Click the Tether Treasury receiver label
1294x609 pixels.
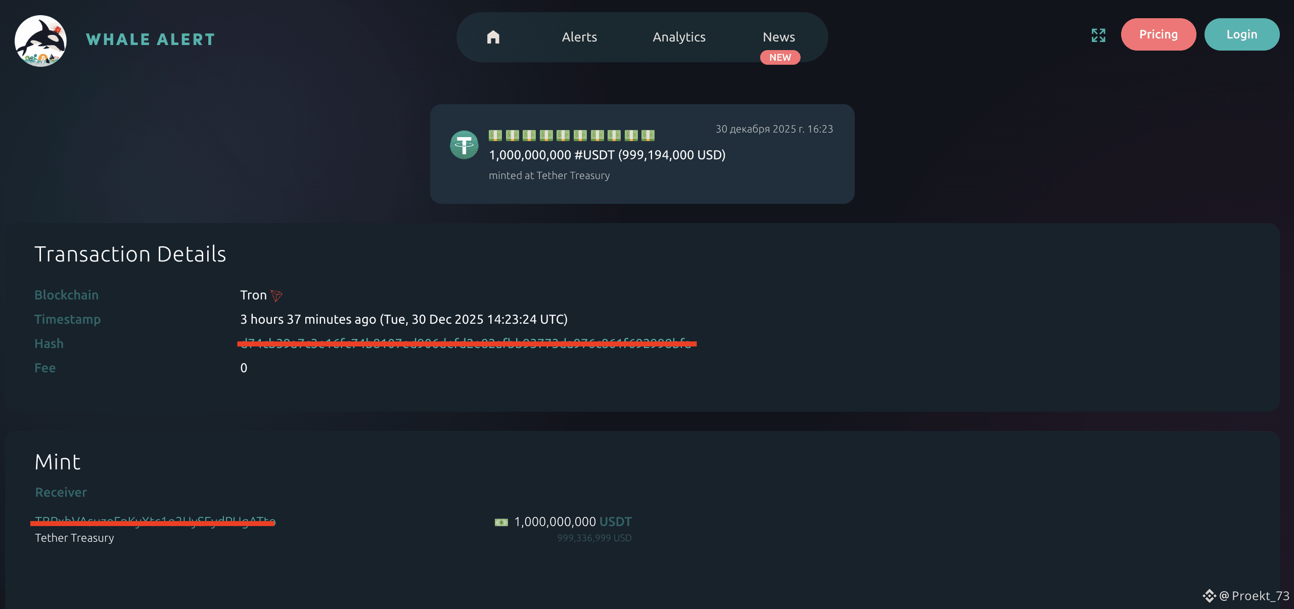[x=74, y=538]
